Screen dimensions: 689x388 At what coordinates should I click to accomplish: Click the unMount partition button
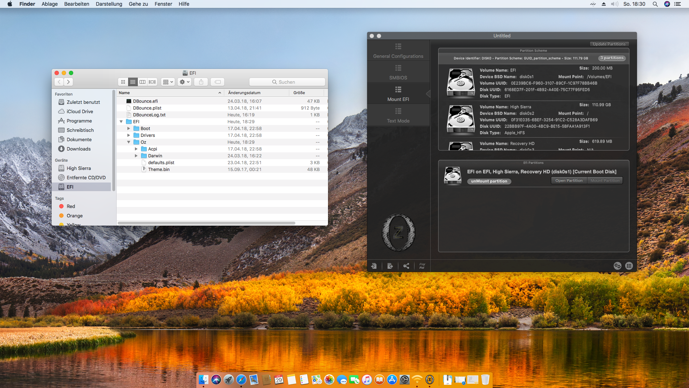[489, 181]
